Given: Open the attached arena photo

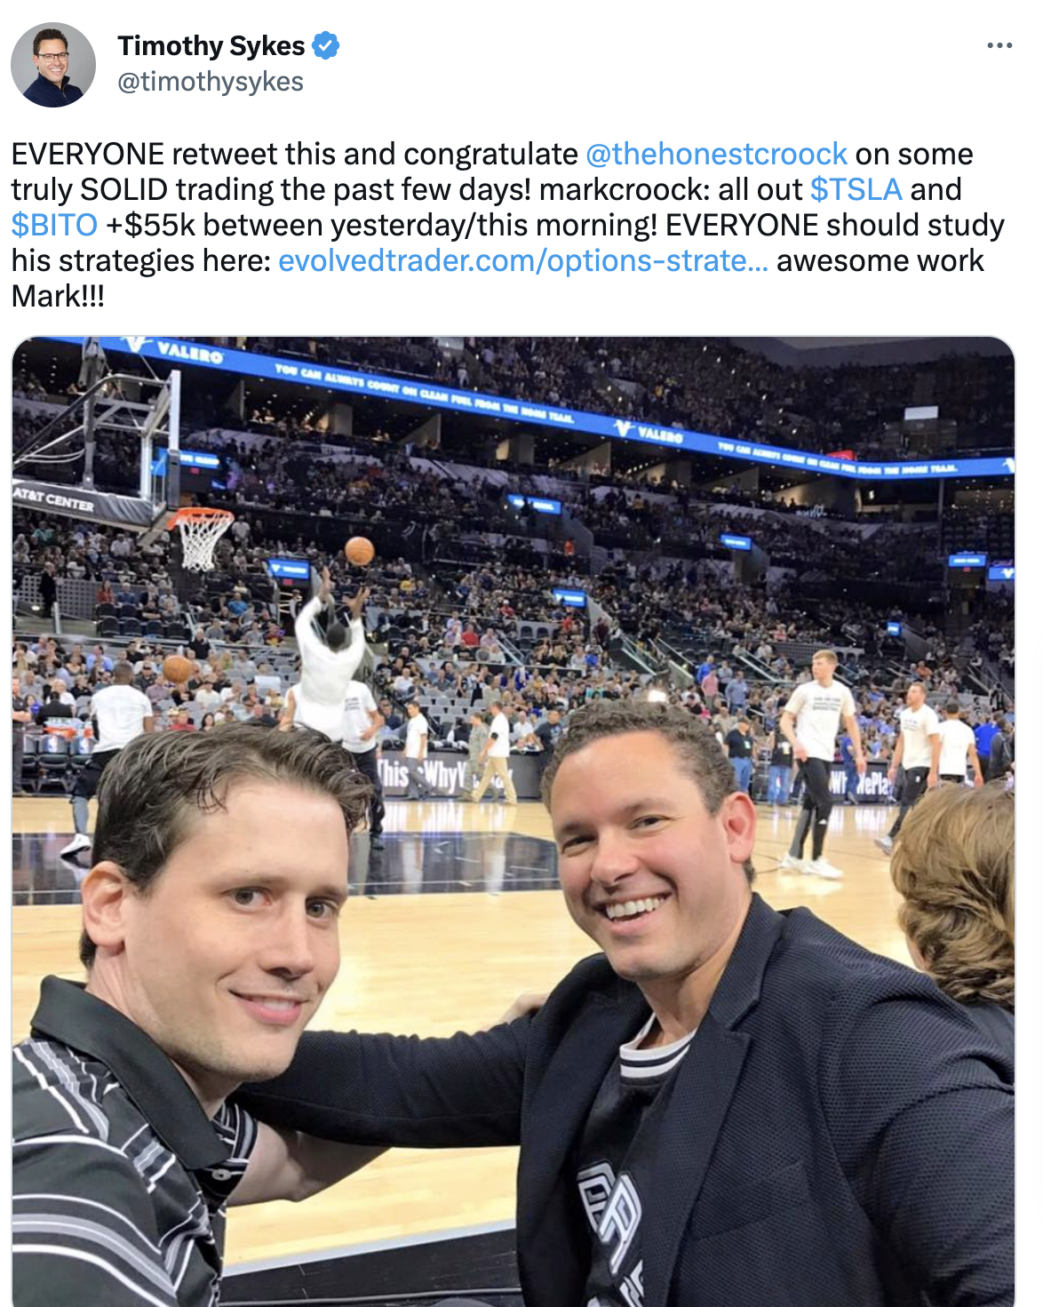Looking at the screenshot, I should click(514, 821).
